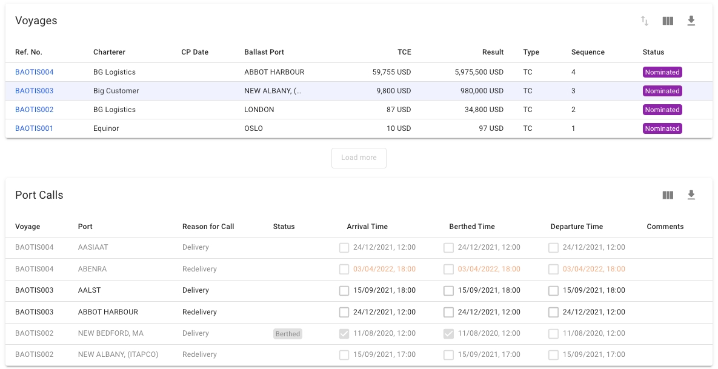
Task: Open the BAOTIS001 voyage reference
Action: 35,128
